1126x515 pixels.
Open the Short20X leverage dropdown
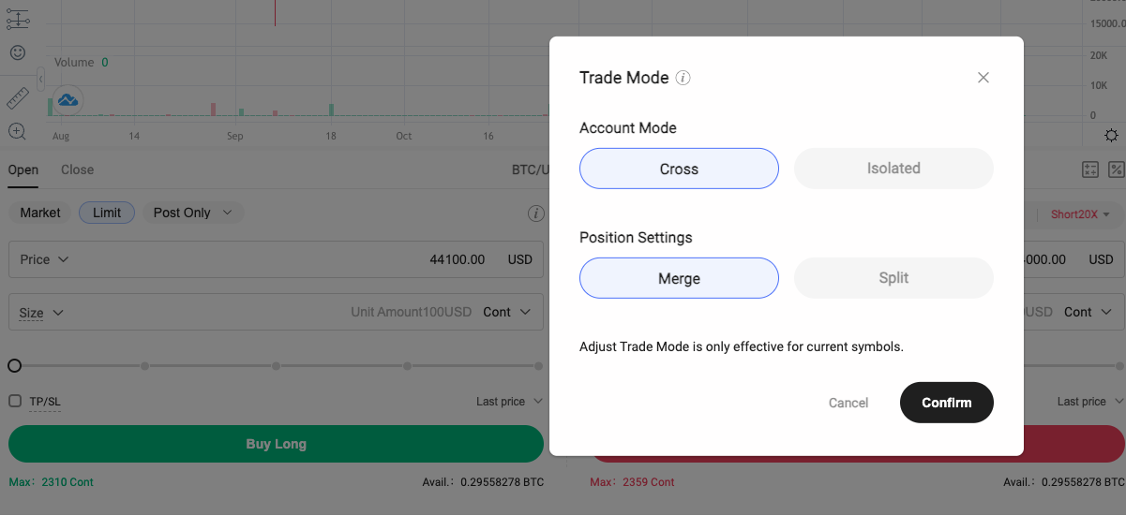(1080, 214)
